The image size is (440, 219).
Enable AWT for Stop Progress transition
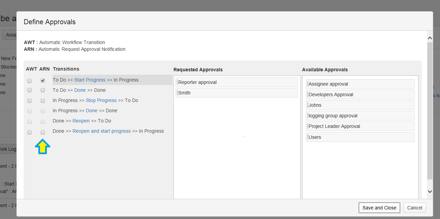29,101
